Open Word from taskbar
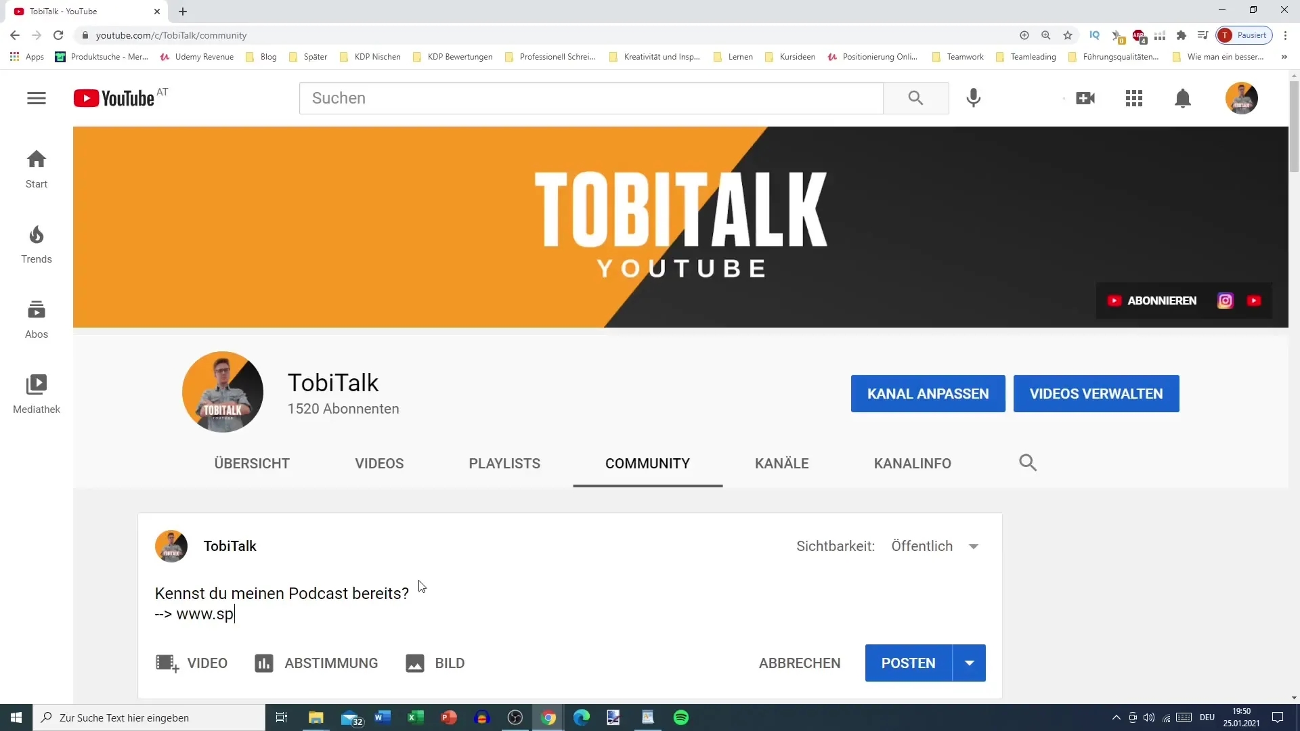This screenshot has height=731, width=1300. click(383, 717)
